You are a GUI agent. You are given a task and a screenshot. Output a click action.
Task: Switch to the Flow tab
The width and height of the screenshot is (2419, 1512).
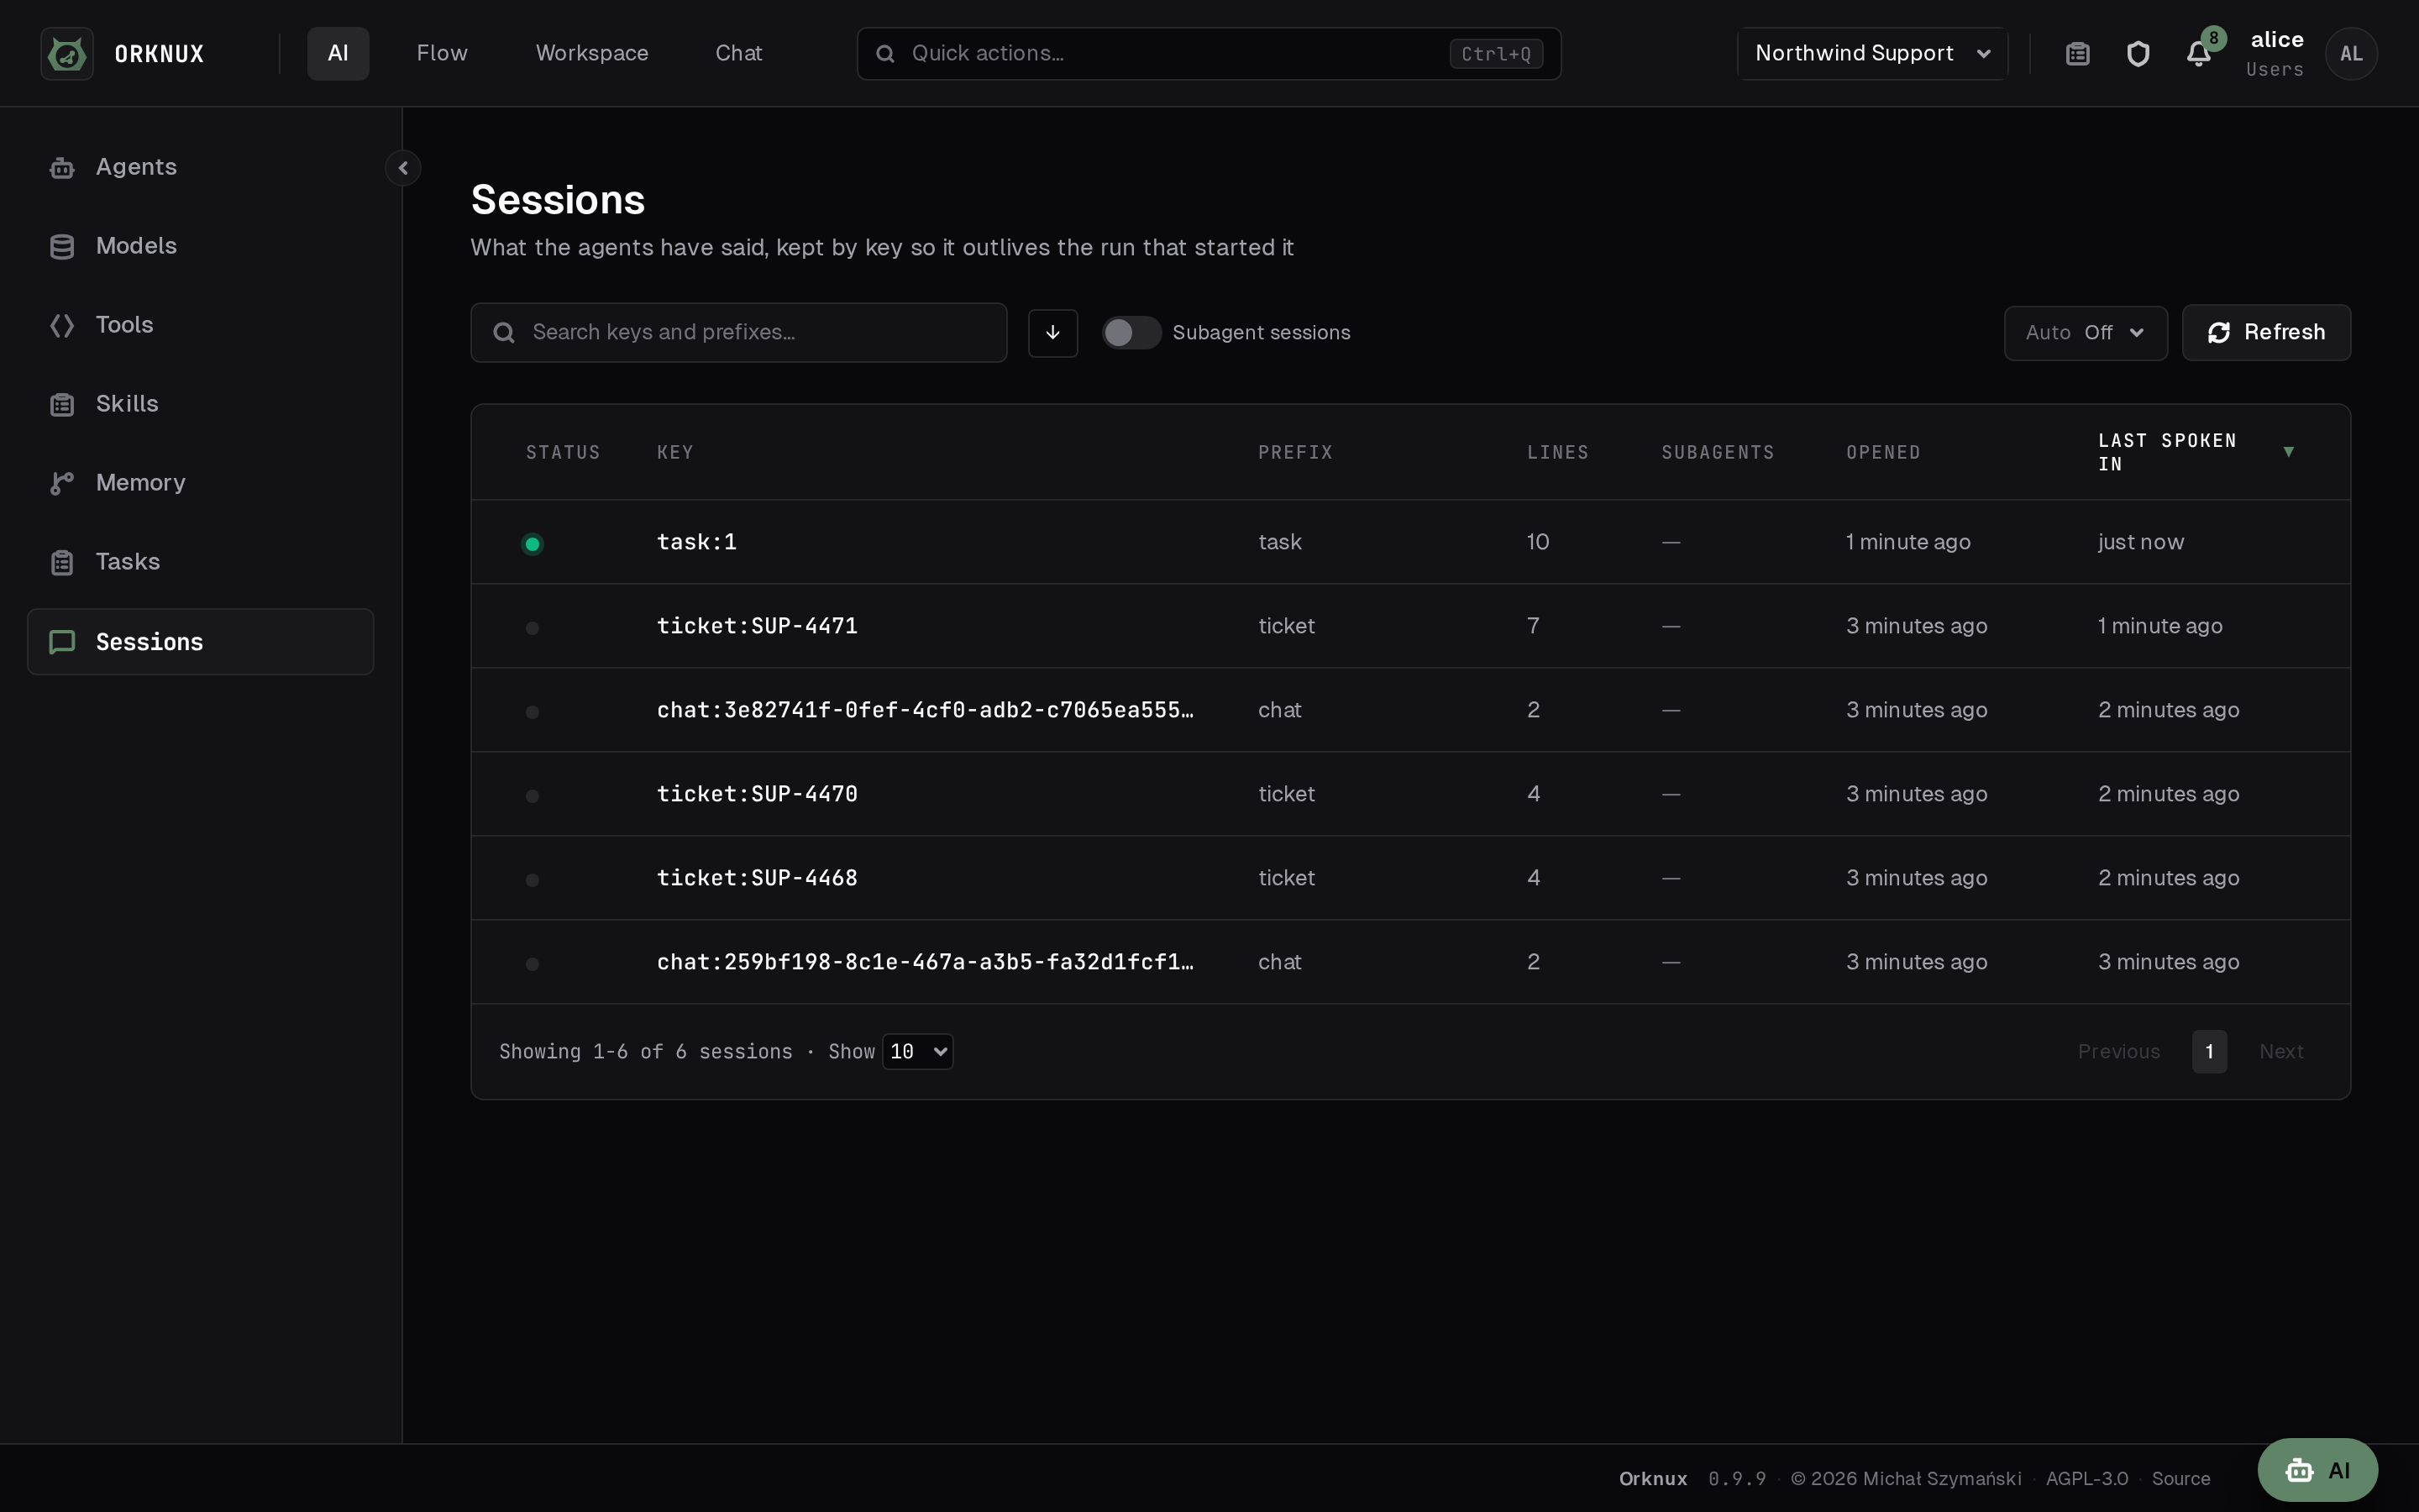point(442,54)
